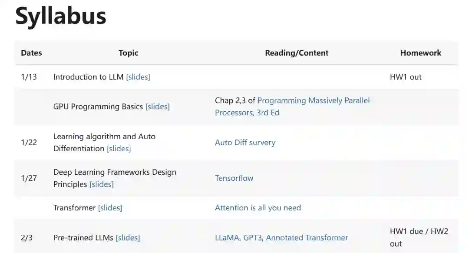469x253 pixels.
Task: Open slides for Auto Differentiation lecture
Action: 119,149
